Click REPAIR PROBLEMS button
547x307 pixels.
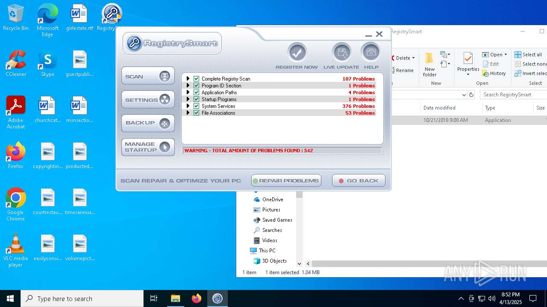(286, 181)
